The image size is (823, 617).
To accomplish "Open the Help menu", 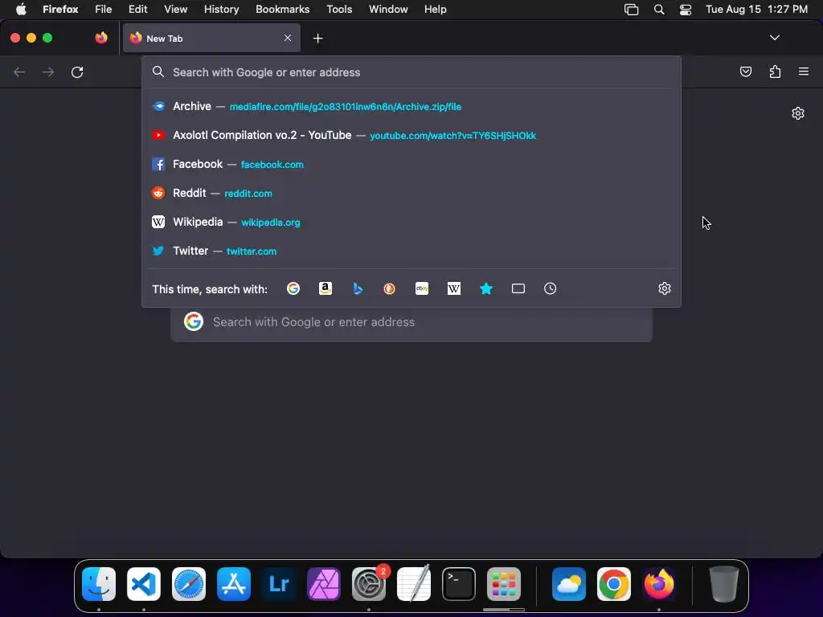I will (435, 10).
